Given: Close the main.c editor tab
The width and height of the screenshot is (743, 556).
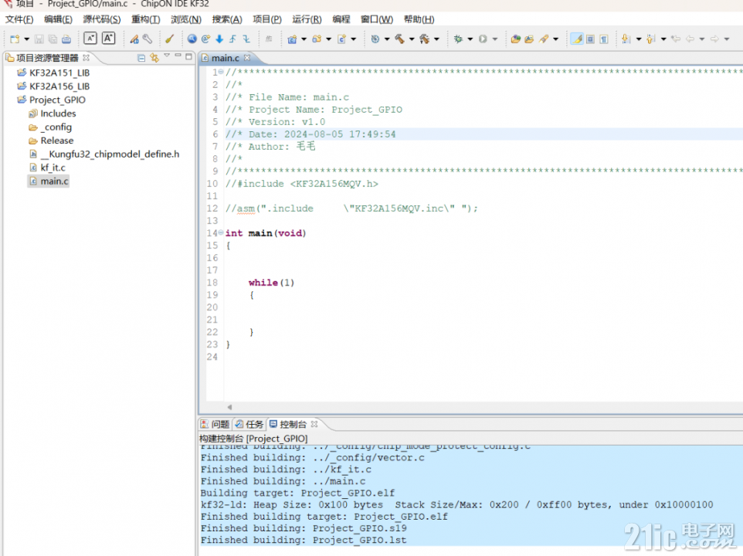Looking at the screenshot, I should coord(247,58).
